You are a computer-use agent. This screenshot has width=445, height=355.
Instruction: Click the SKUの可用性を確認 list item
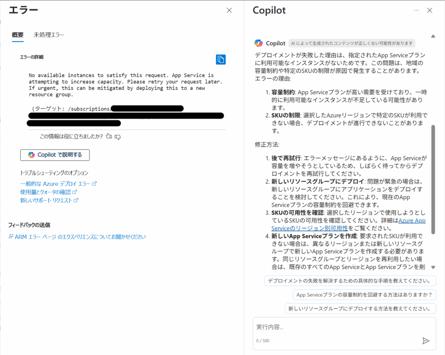[349, 220]
